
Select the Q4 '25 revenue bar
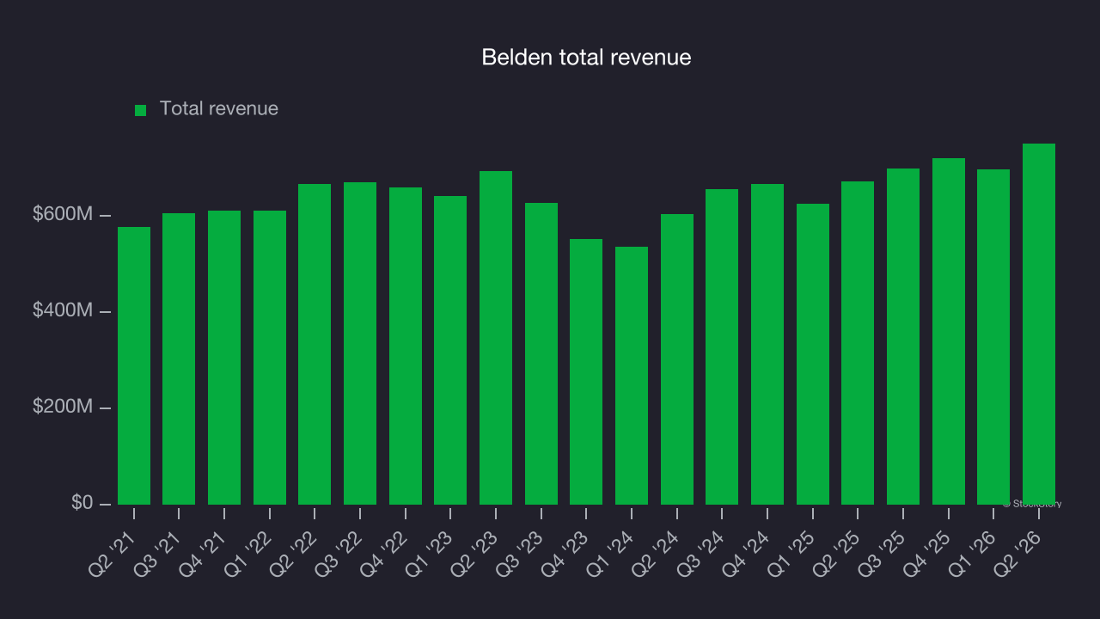point(949,331)
